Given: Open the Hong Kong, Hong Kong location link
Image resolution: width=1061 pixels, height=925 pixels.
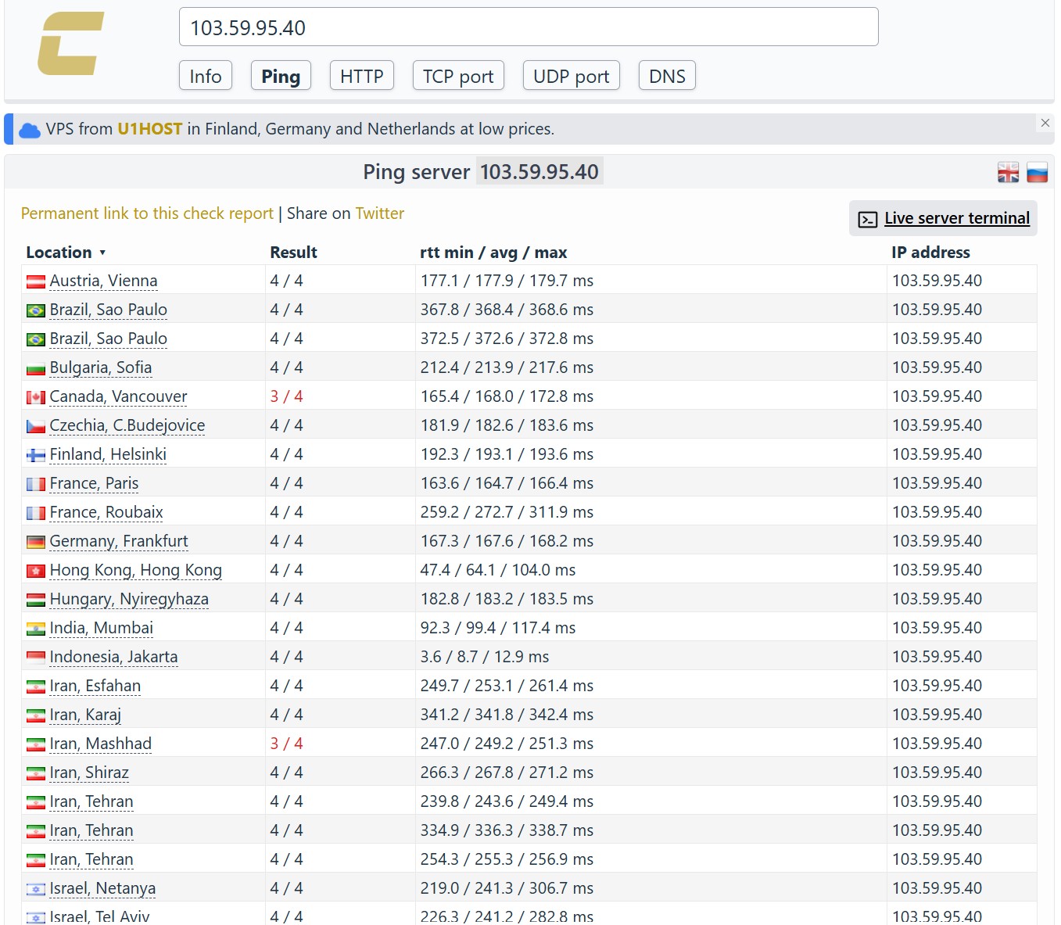Looking at the screenshot, I should 136,570.
